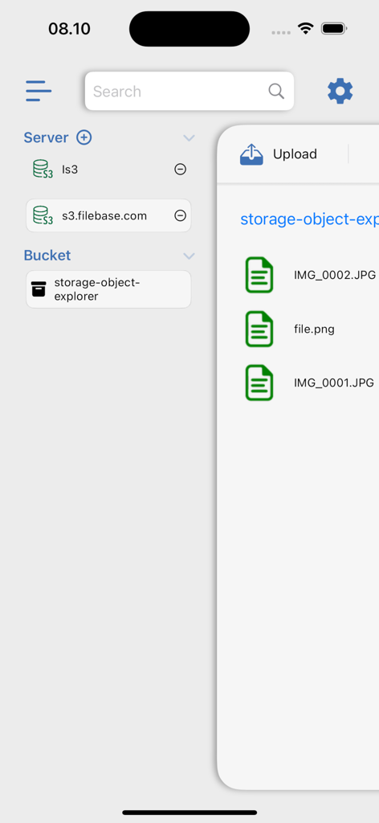
Task: Add a new server with plus icon
Action: pyautogui.click(x=84, y=137)
